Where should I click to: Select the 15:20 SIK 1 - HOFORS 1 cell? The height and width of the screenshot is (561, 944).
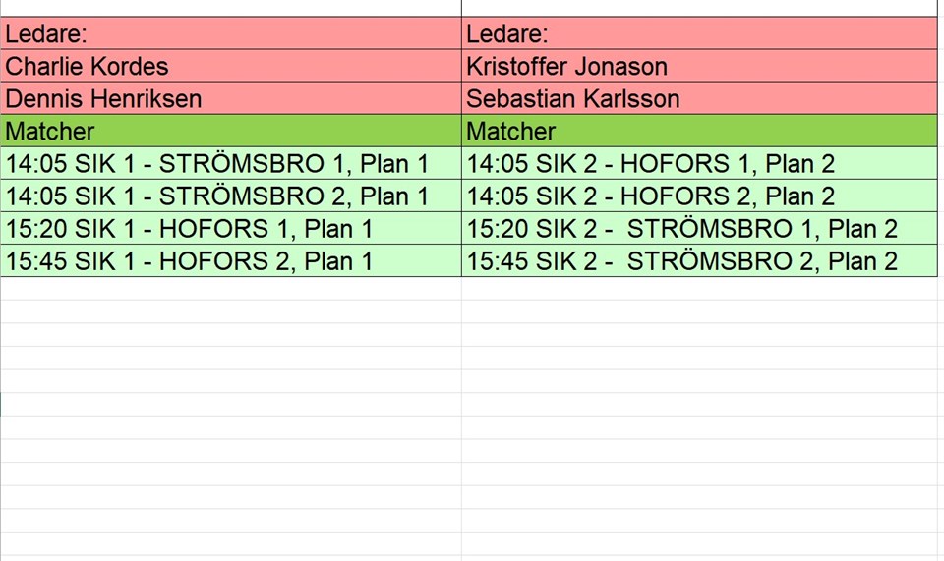point(231,229)
